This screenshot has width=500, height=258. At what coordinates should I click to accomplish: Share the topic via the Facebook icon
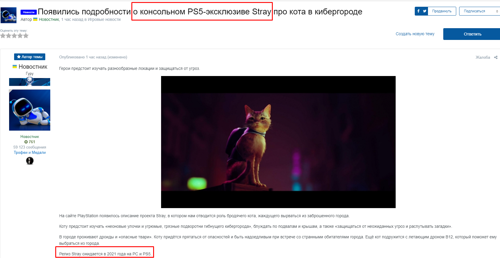tap(418, 11)
